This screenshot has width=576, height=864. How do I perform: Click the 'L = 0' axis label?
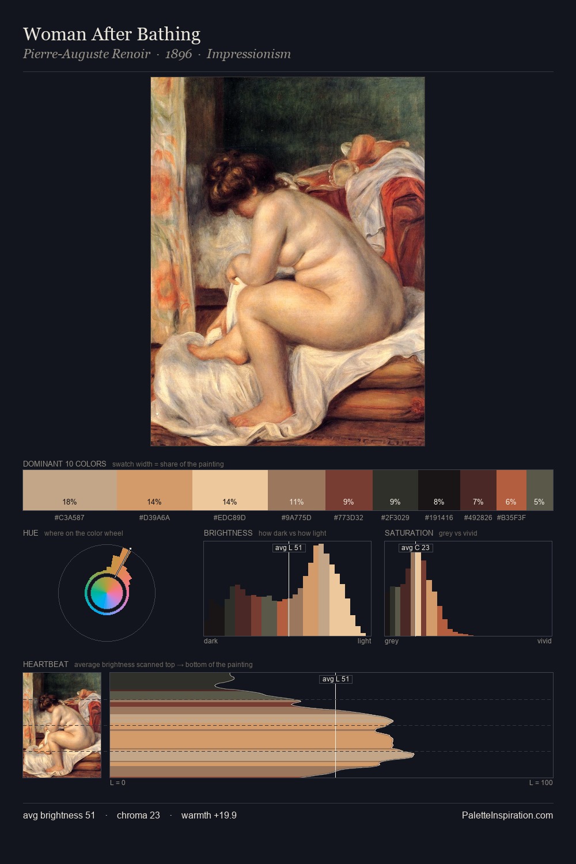coord(118,782)
